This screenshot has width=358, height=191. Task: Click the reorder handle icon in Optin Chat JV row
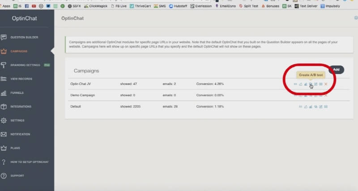(x=295, y=84)
